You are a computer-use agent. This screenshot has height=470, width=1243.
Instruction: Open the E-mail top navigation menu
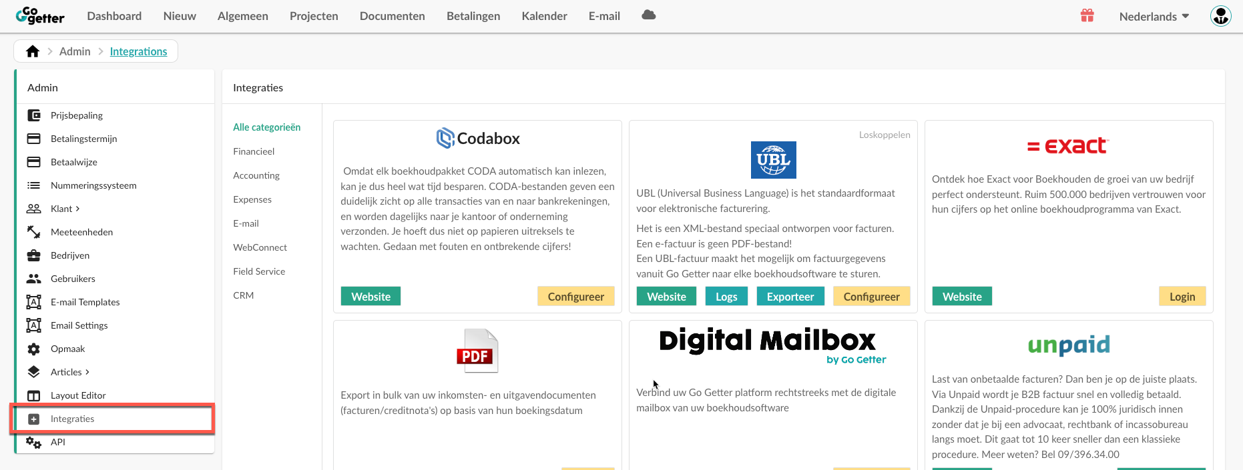point(604,16)
